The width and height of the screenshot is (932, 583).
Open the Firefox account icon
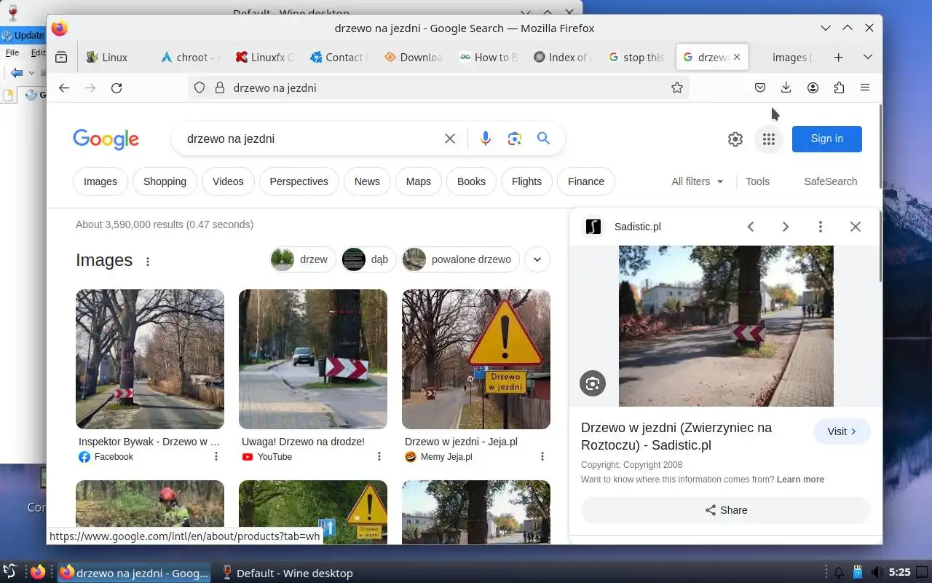(813, 87)
